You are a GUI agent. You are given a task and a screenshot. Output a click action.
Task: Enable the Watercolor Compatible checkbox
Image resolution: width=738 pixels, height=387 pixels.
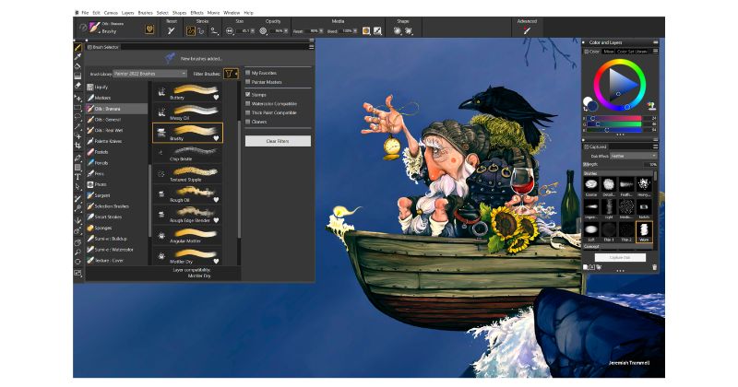click(248, 103)
